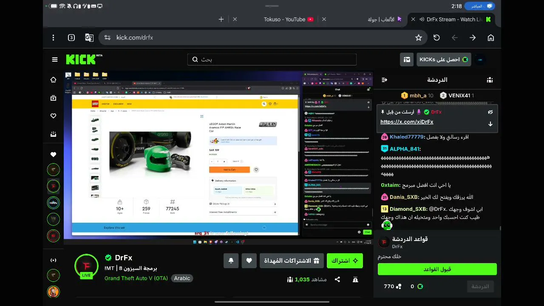
Task: Toggle stream notifications bell
Action: [231, 261]
